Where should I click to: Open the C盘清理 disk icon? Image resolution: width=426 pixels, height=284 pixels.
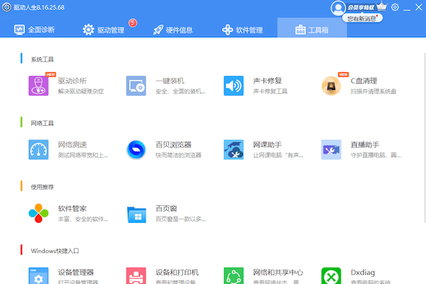(331, 86)
